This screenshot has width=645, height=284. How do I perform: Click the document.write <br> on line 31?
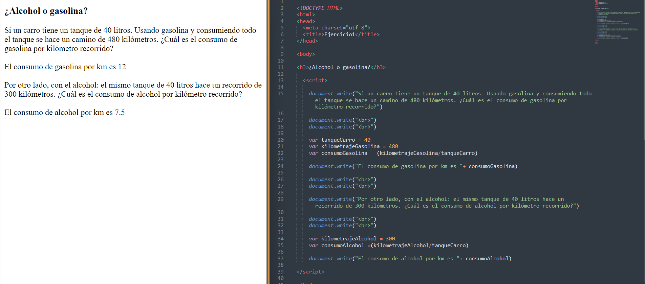coord(343,219)
